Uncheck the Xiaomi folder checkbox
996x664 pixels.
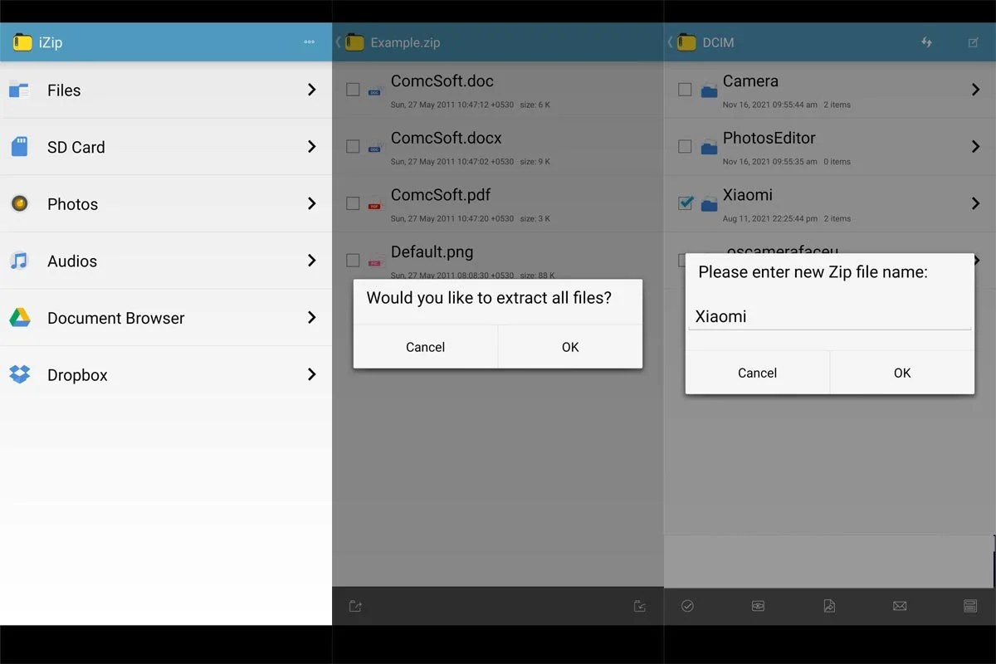pos(685,203)
